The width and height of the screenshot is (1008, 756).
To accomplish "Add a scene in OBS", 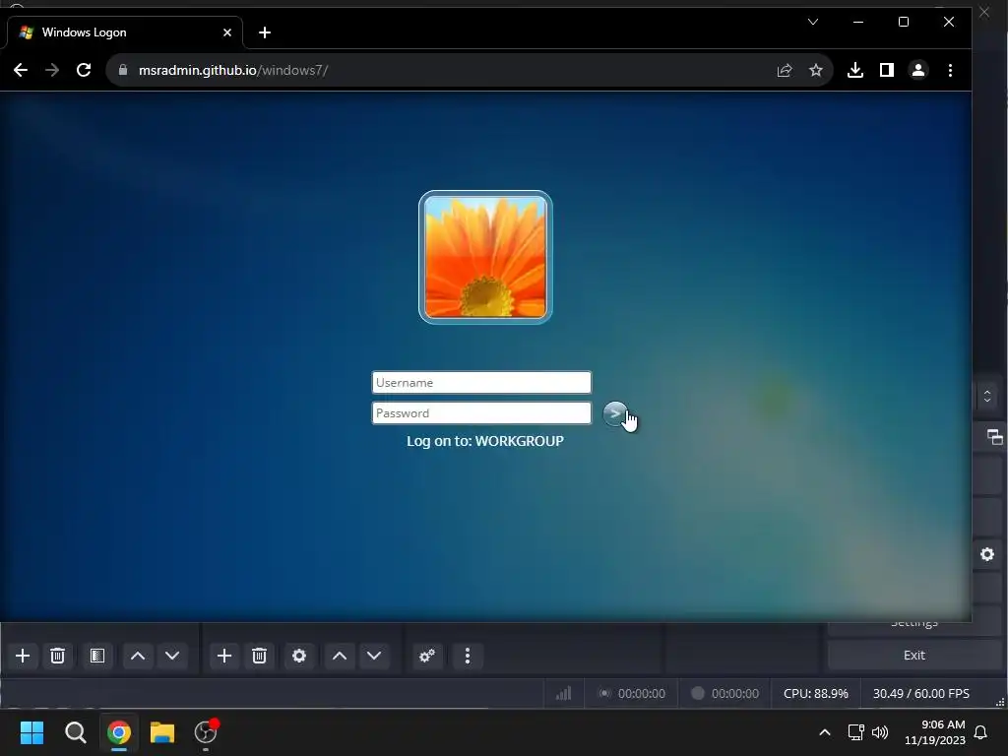I will pos(23,656).
